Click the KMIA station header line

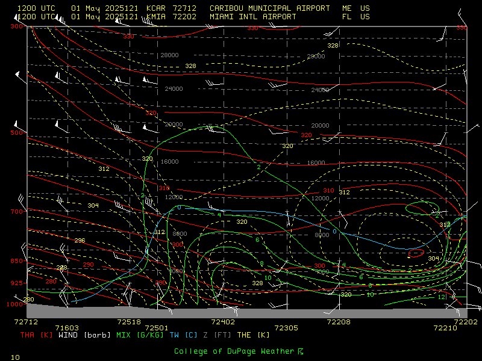pos(193,17)
